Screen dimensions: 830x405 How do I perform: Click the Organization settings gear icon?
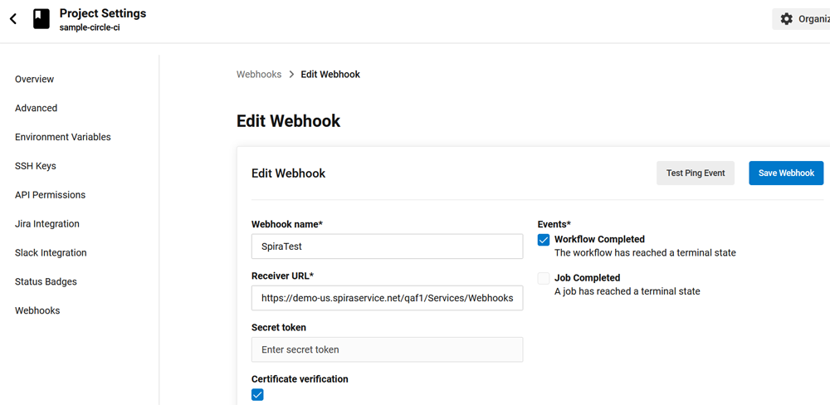(787, 19)
